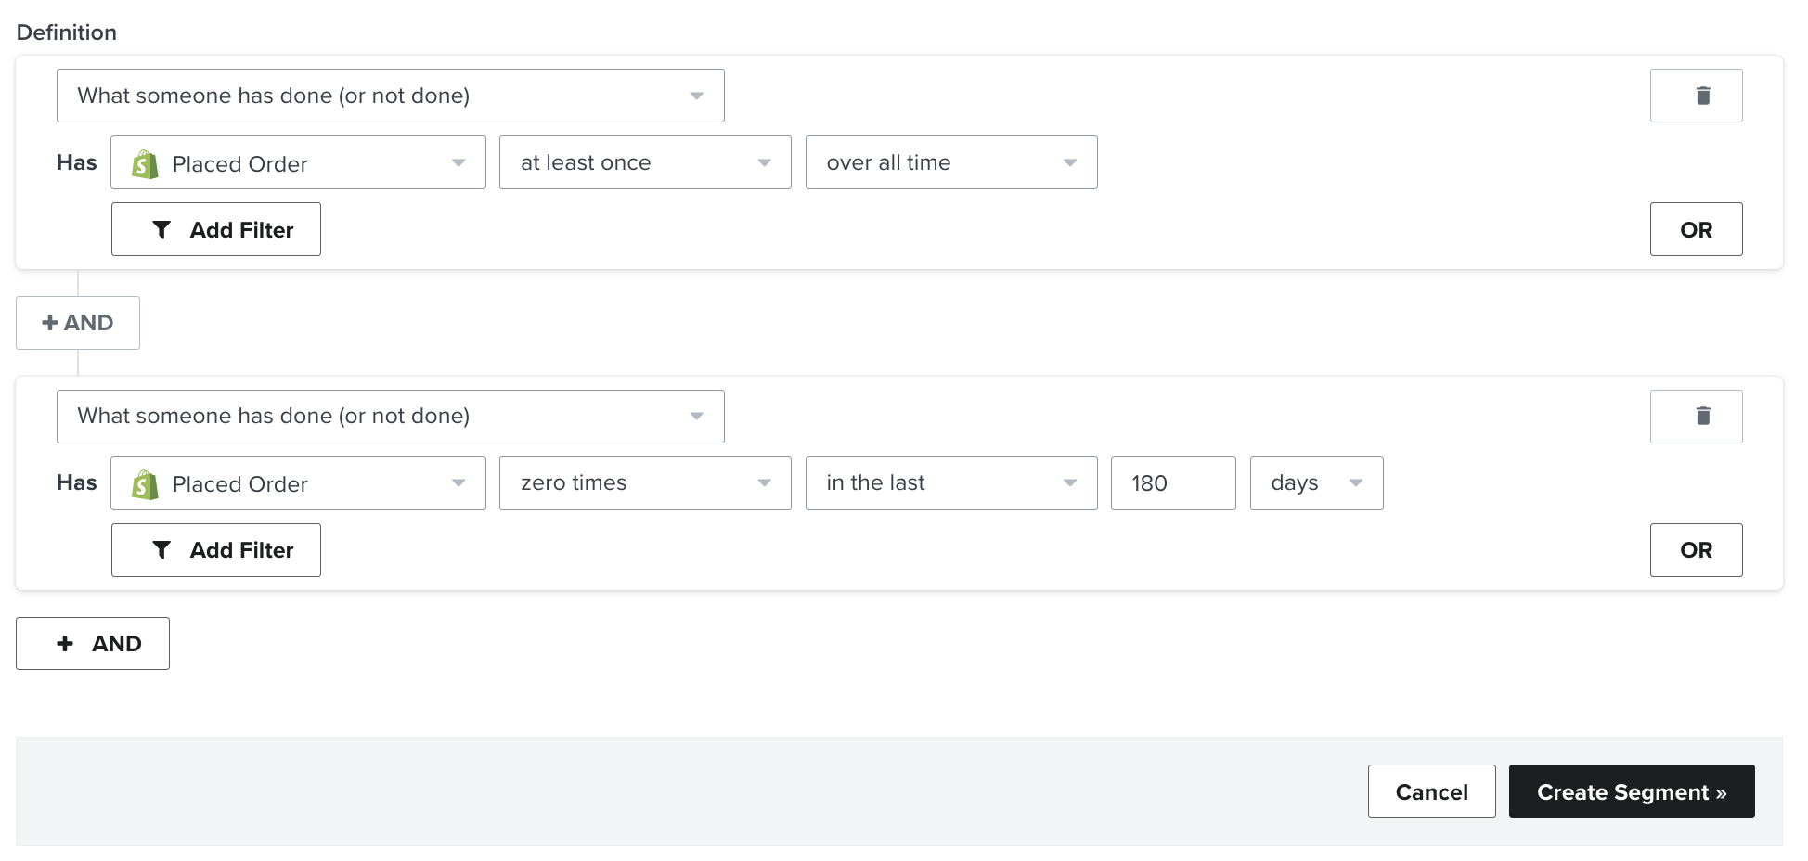
Task: Click the Shopify icon in the second Placed Order condition
Action: 145,483
